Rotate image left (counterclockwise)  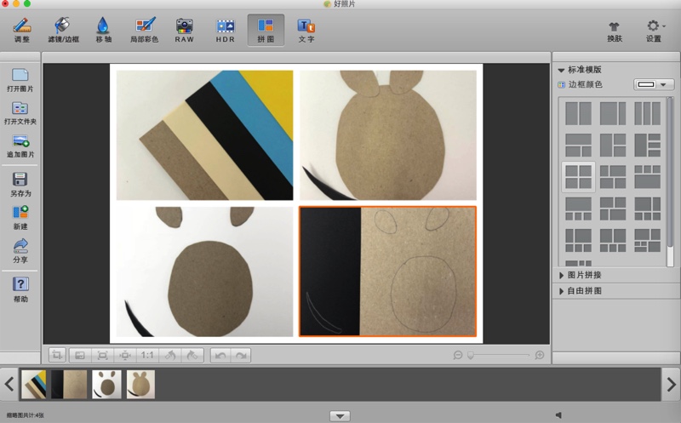coord(169,355)
